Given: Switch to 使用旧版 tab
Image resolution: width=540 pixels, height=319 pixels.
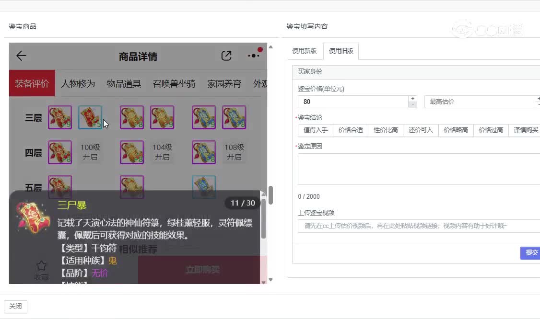Looking at the screenshot, I should [341, 51].
